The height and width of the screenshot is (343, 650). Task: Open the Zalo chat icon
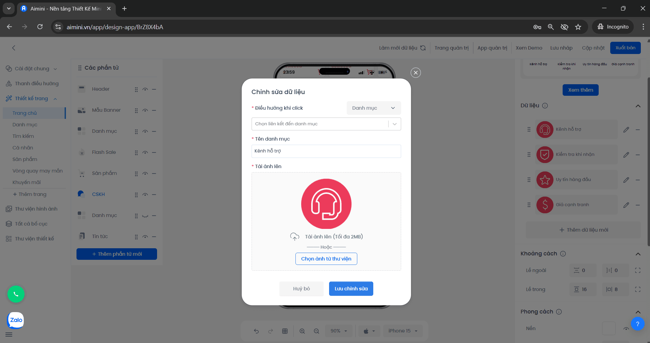pos(16,320)
